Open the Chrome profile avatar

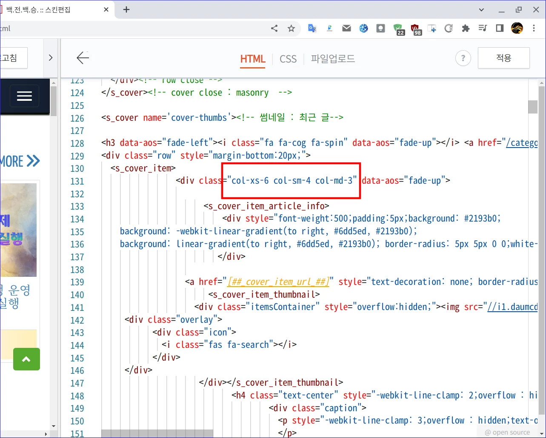point(517,28)
